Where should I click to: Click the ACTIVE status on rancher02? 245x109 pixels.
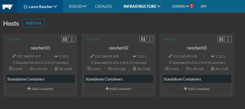point(93,39)
